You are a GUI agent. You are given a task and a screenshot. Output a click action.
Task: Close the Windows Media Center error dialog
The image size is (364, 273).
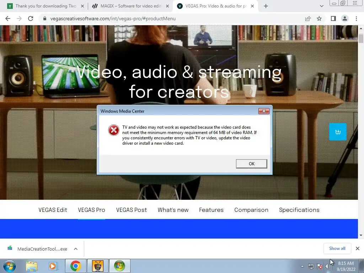[x=264, y=111]
